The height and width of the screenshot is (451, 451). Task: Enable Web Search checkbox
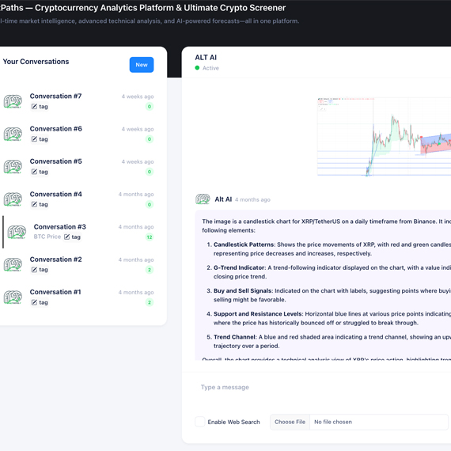coord(200,422)
